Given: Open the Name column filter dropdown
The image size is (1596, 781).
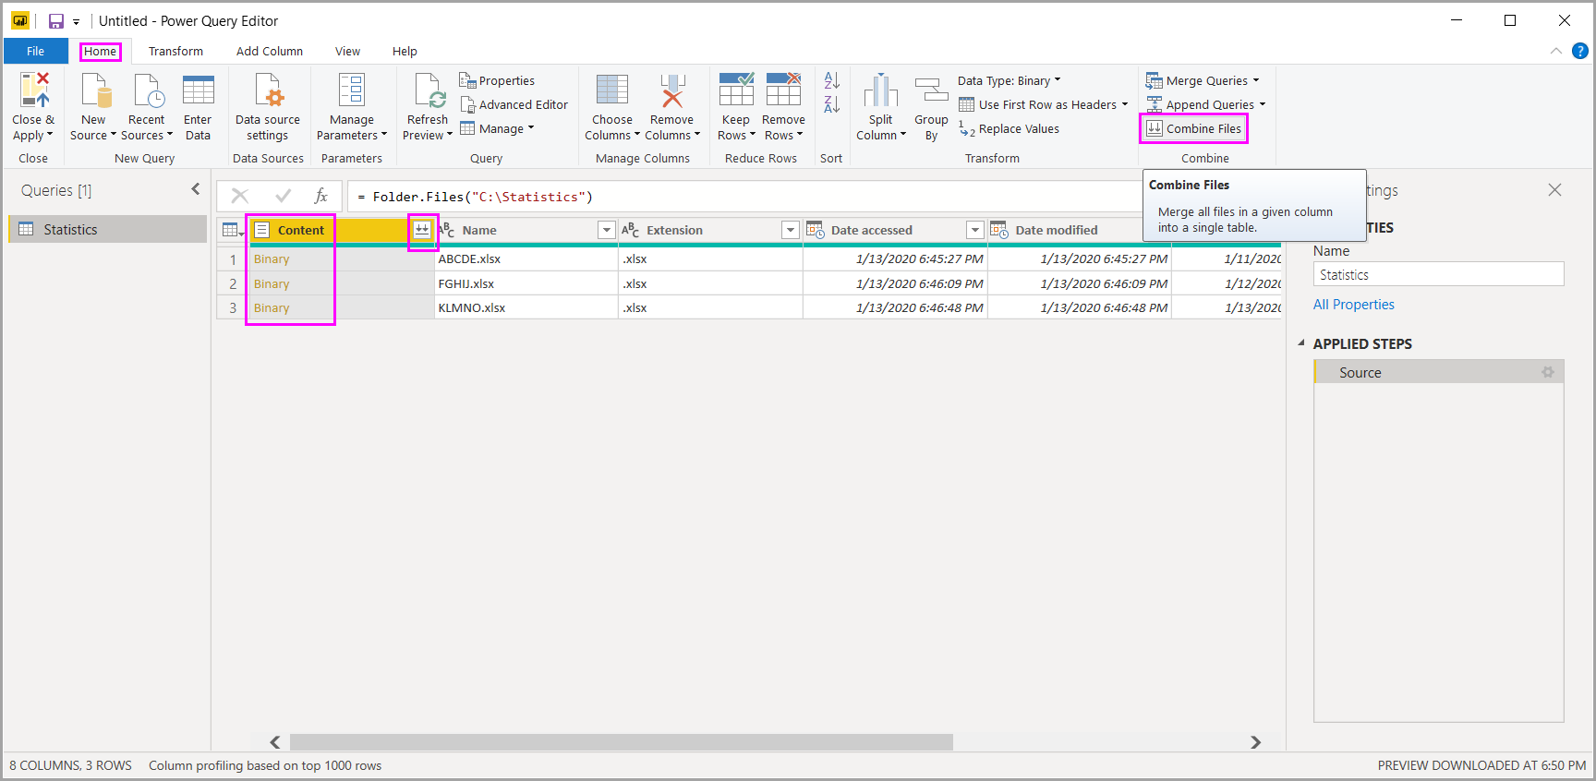Looking at the screenshot, I should pos(606,230).
